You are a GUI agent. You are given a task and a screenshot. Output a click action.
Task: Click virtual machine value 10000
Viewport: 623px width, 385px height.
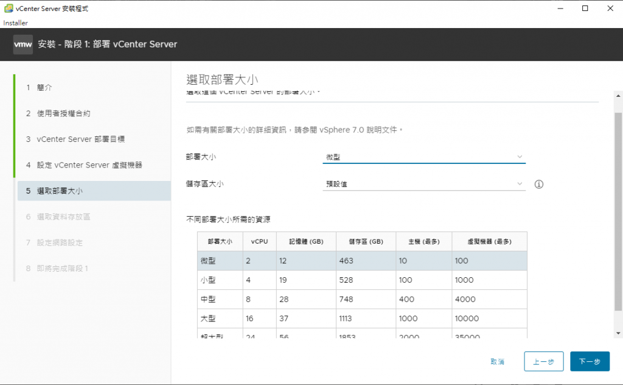[x=467, y=319]
